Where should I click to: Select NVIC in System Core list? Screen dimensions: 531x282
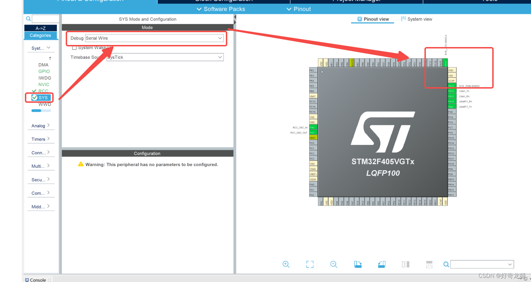click(x=44, y=84)
